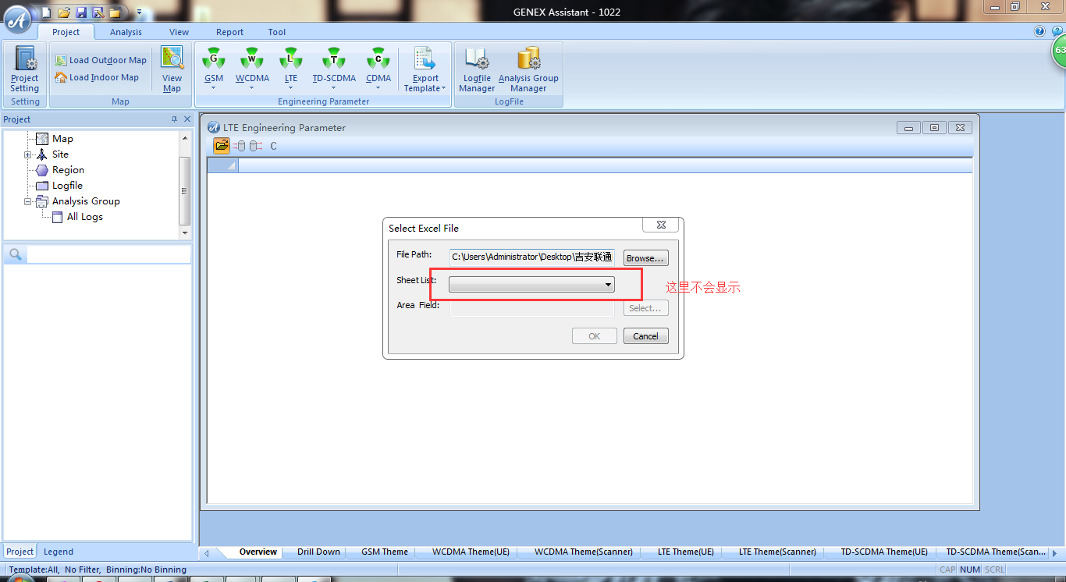Screen dimensions: 1066x582
Task: Switch to the Analysis ribbon tab
Action: tap(126, 32)
